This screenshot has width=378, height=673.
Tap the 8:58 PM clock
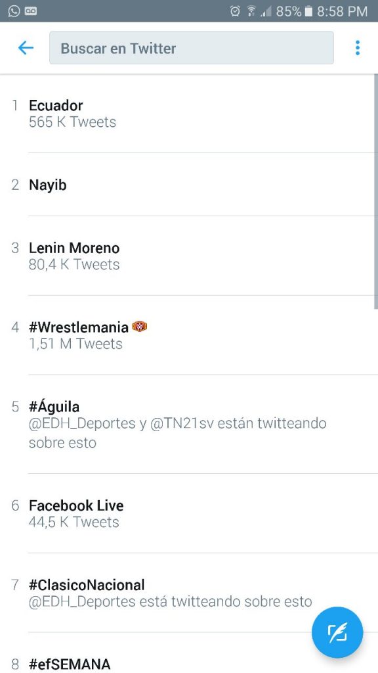(x=342, y=11)
